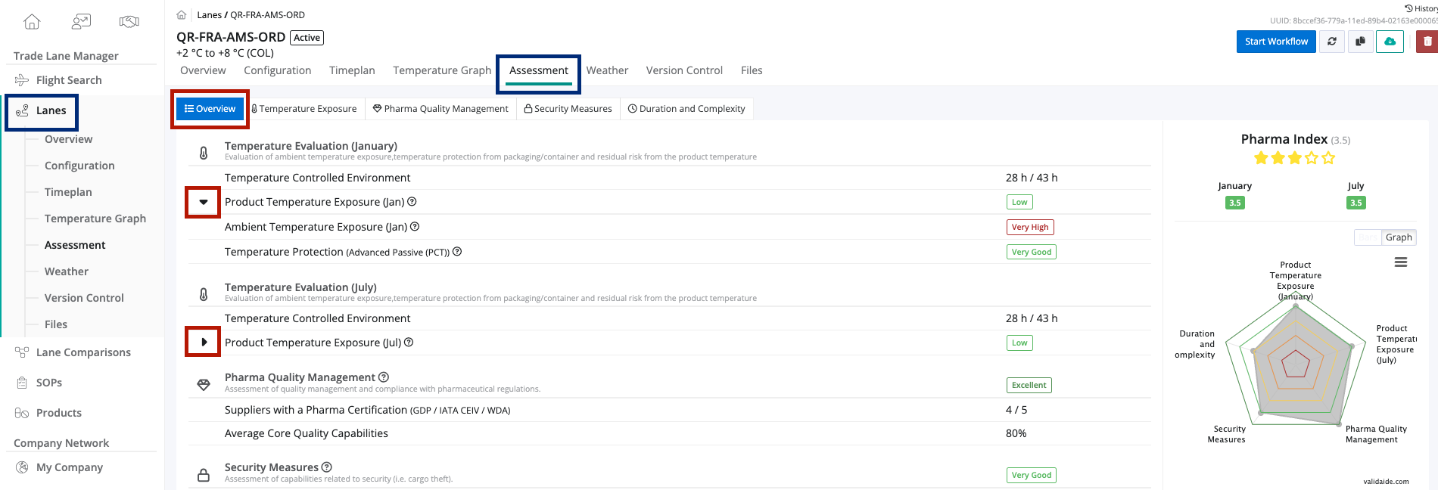Open Assessment under Lanes in sidebar
The width and height of the screenshot is (1438, 490).
tap(75, 245)
